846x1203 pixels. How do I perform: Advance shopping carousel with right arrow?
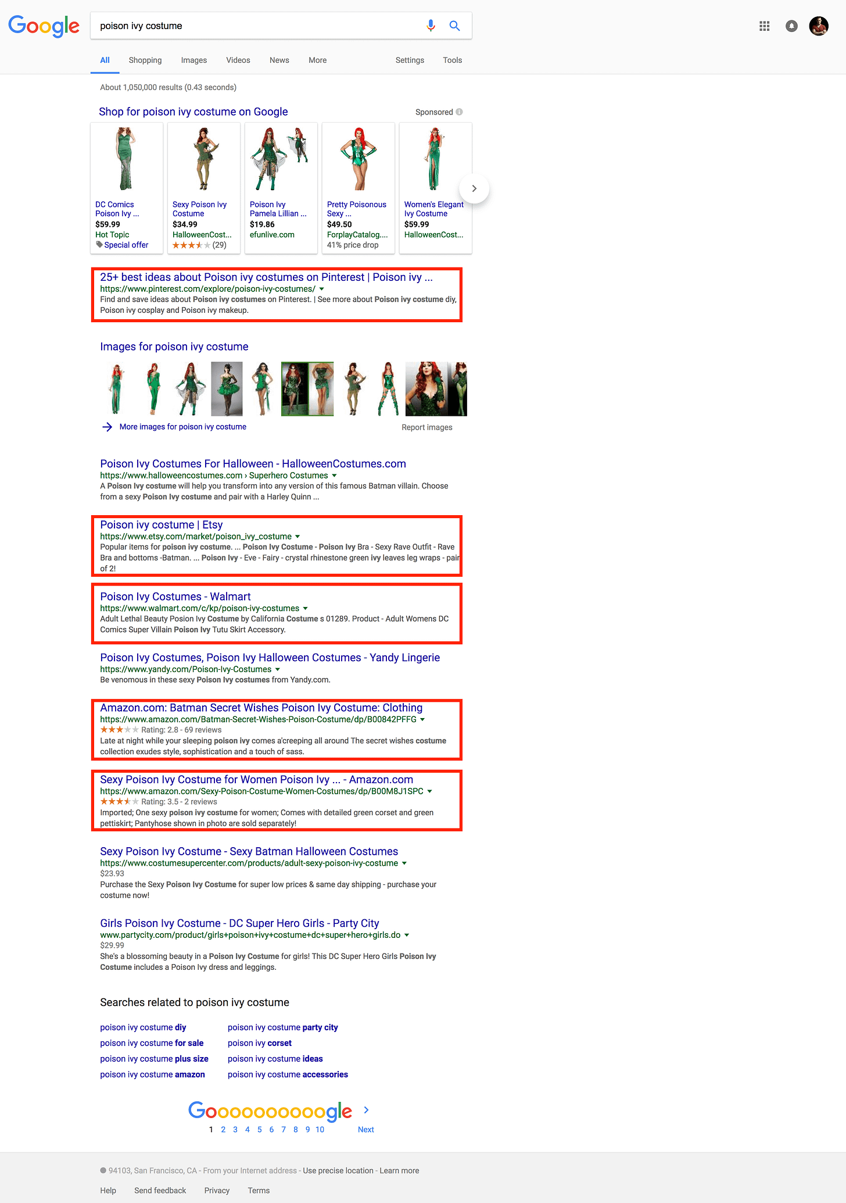[x=474, y=188]
